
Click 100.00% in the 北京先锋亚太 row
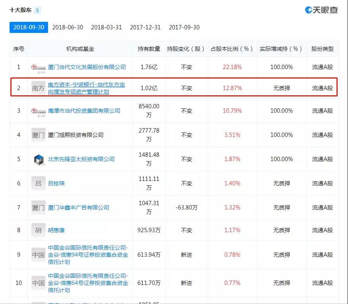click(281, 159)
